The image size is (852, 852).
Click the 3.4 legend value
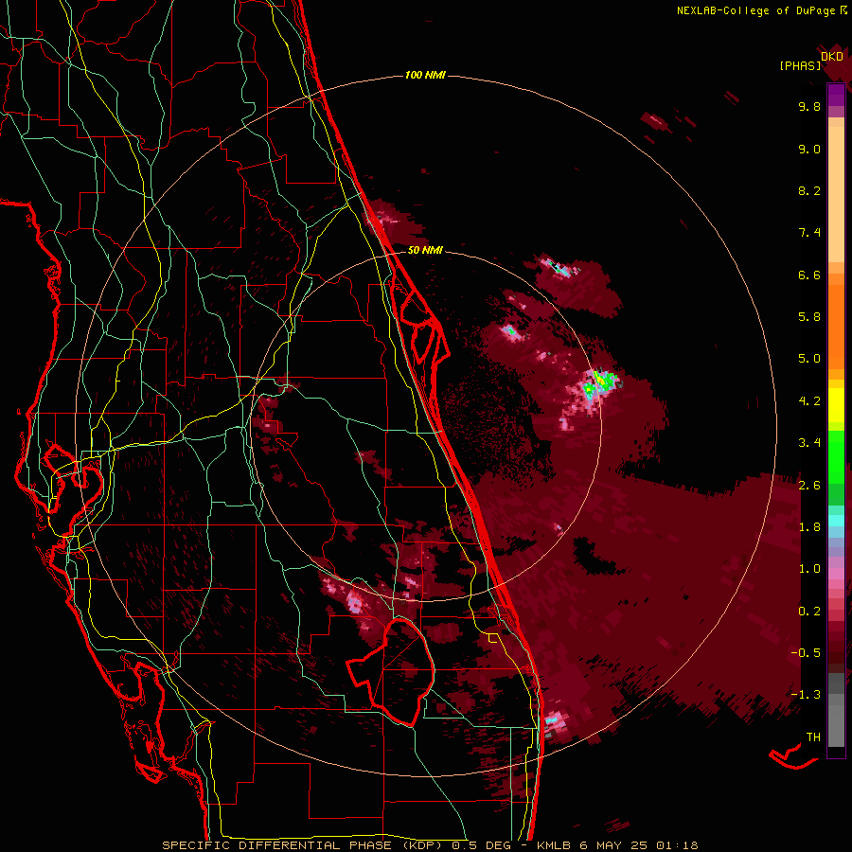(809, 443)
